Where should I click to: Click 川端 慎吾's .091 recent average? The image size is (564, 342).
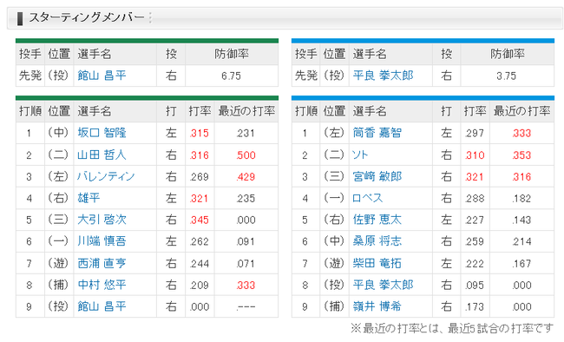(246, 241)
